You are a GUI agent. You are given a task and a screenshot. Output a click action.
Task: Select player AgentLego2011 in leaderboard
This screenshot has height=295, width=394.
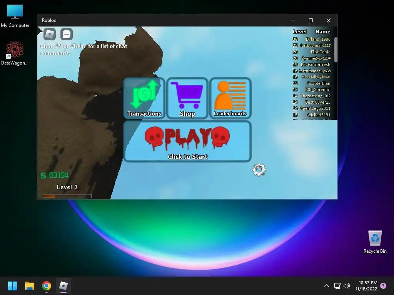[x=315, y=108]
